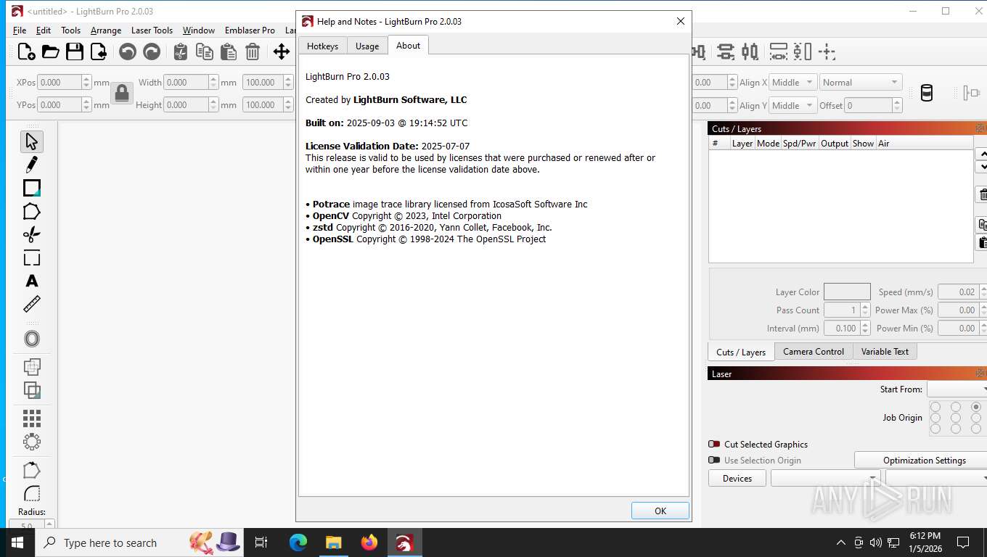987x557 pixels.
Task: Open the File menu
Action: 20,30
